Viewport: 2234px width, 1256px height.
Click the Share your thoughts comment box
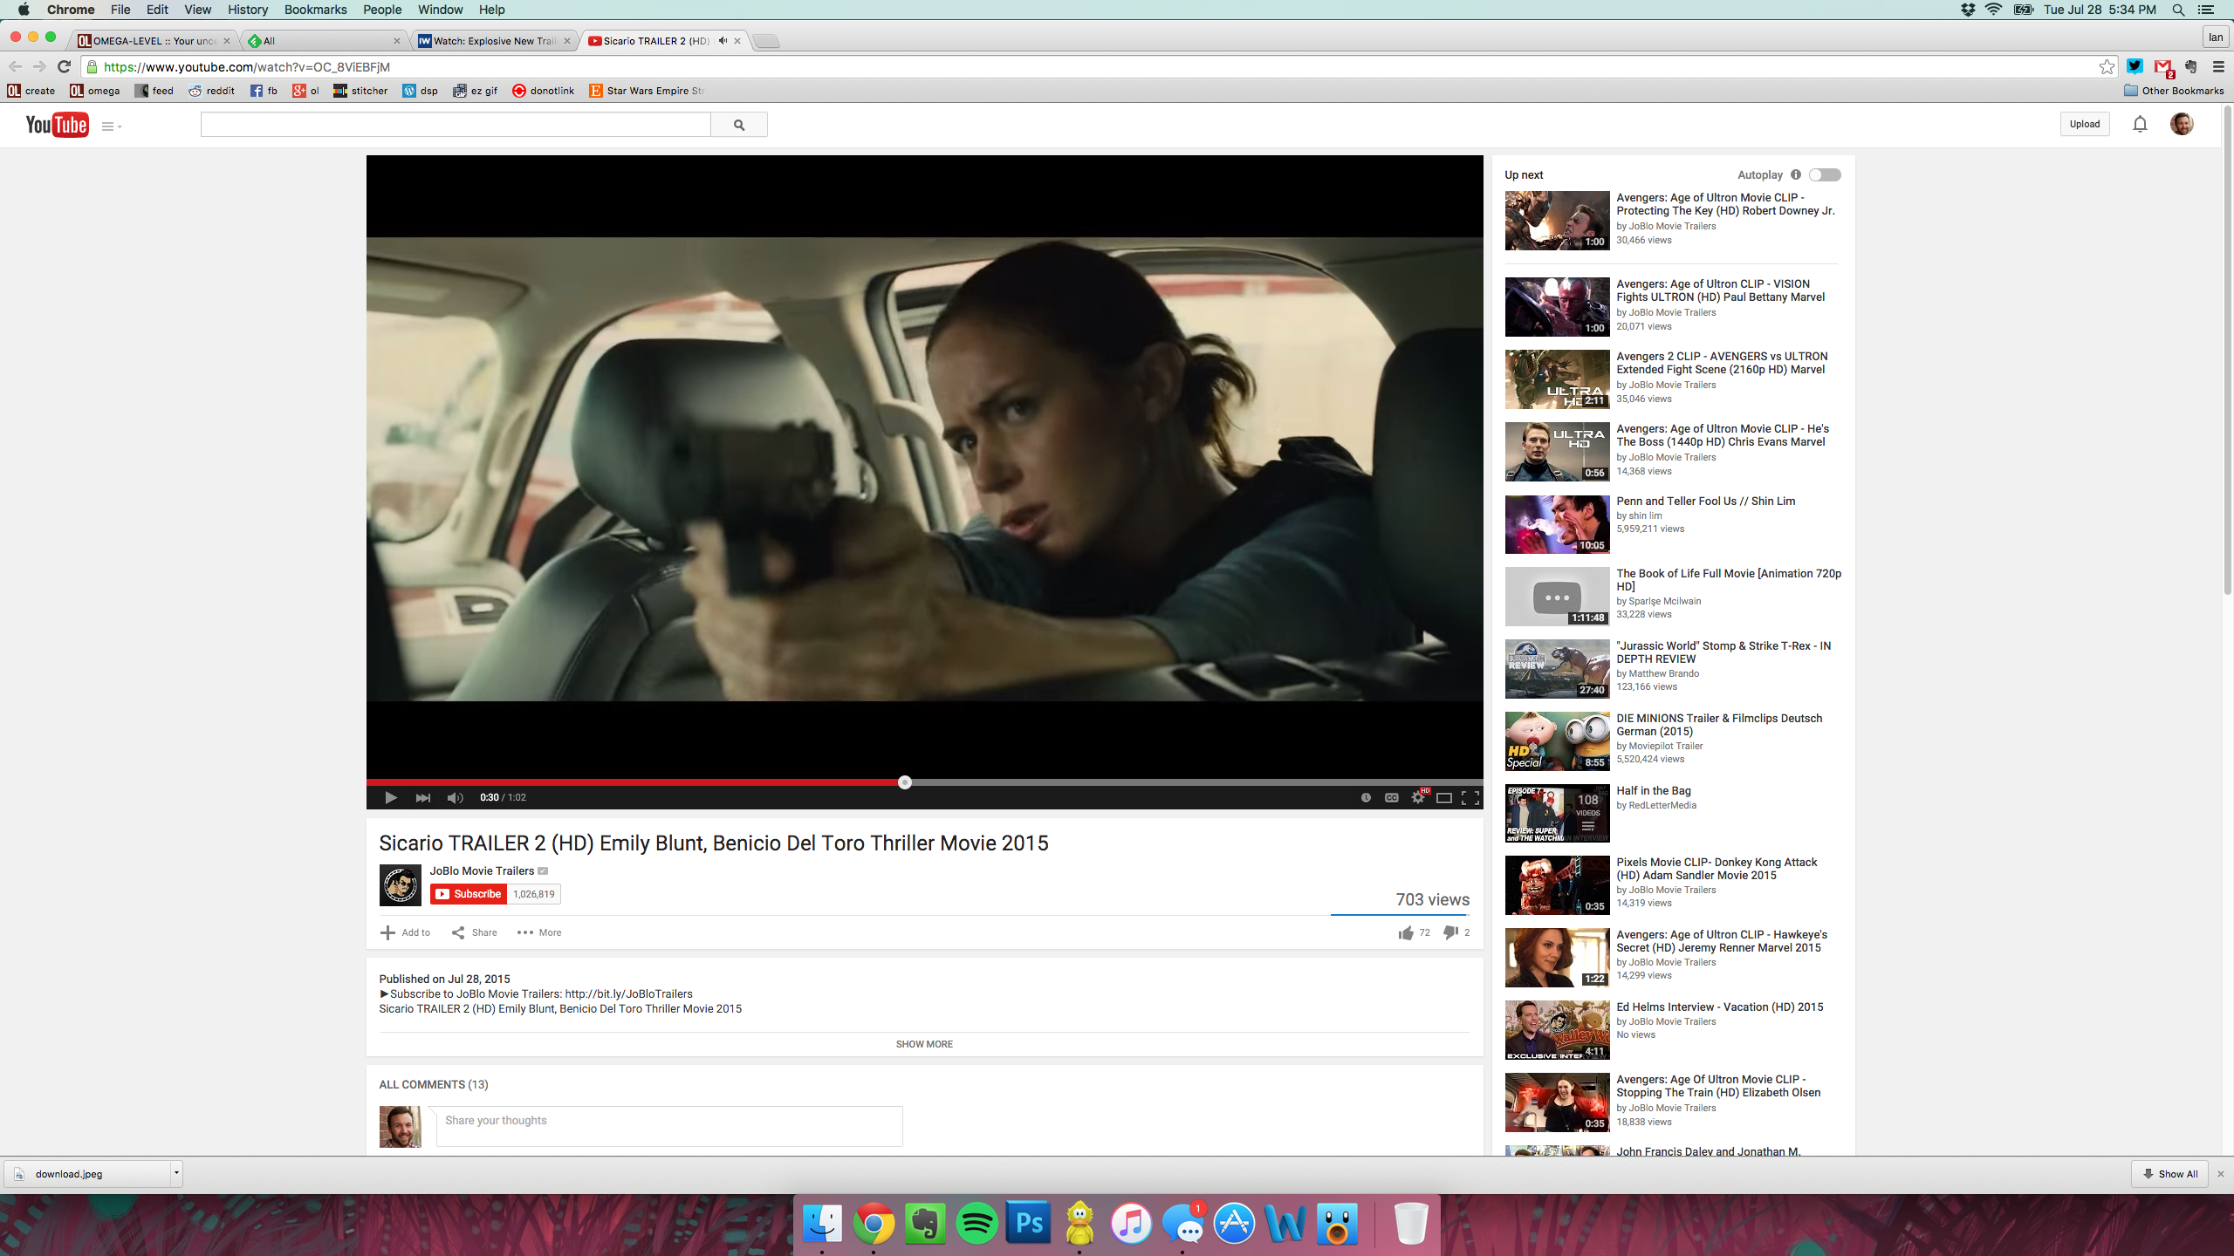pos(669,1126)
